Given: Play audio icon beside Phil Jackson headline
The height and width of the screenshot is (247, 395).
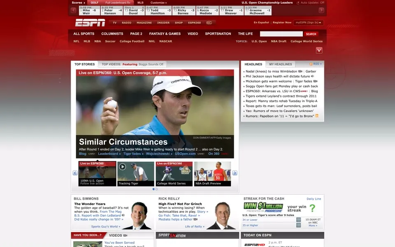Looking at the screenshot, I should [x=312, y=76].
